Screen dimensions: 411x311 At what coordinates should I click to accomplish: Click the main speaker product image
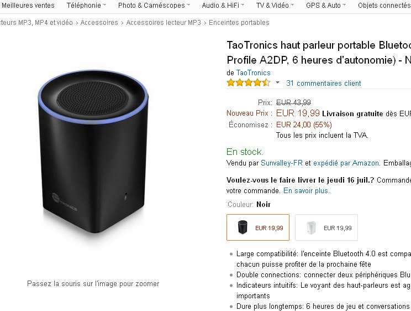[93, 157]
